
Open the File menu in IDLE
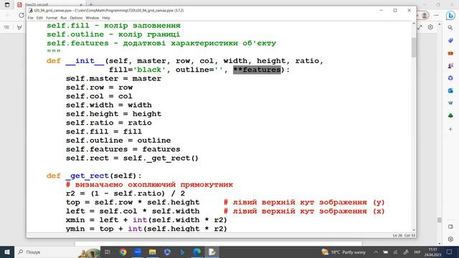coord(30,18)
